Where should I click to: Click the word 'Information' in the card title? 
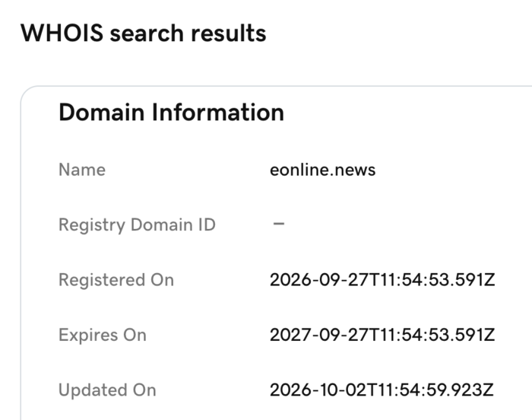point(218,112)
